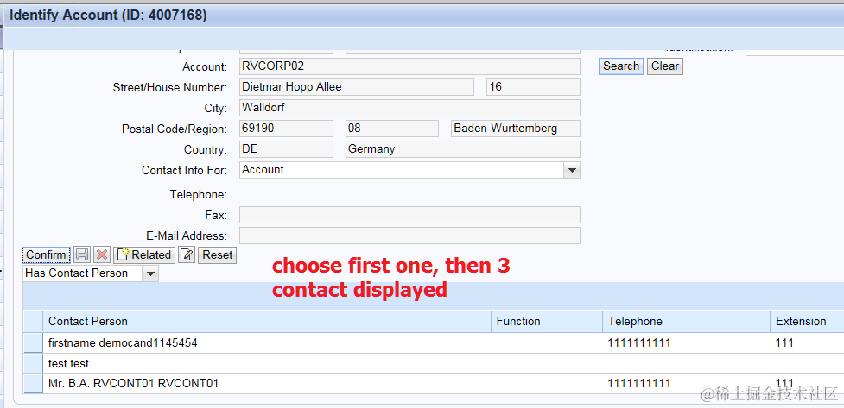Click the Account field RVCORP02
The image size is (844, 408).
(x=409, y=66)
